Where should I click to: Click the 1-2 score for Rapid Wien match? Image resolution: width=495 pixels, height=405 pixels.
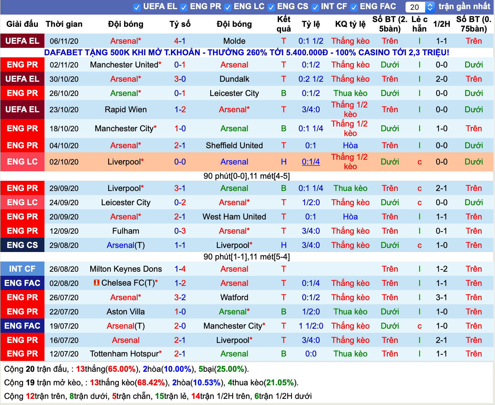pos(180,110)
